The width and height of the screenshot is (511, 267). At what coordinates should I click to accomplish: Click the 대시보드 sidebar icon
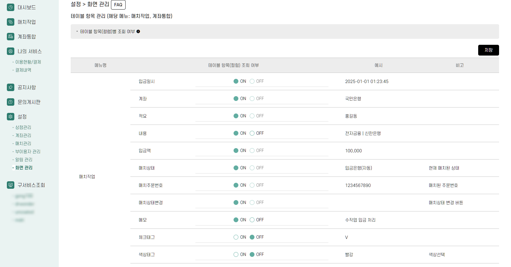(x=10, y=7)
